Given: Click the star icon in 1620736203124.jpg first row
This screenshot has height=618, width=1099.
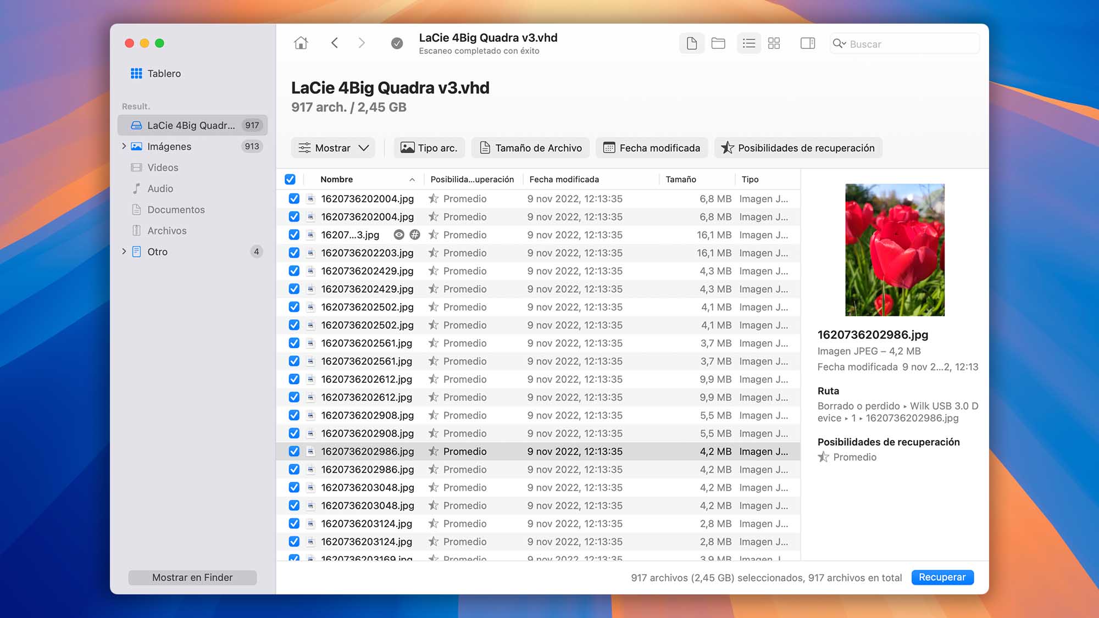Looking at the screenshot, I should click(434, 524).
